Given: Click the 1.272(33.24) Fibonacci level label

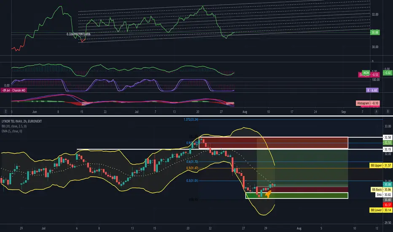Looking at the screenshot, I should click(x=191, y=119).
